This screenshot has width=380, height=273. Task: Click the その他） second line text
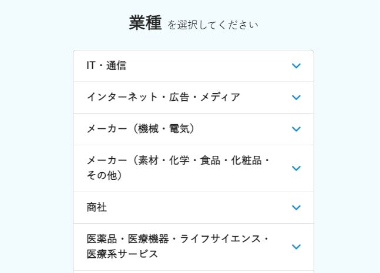click(x=105, y=176)
